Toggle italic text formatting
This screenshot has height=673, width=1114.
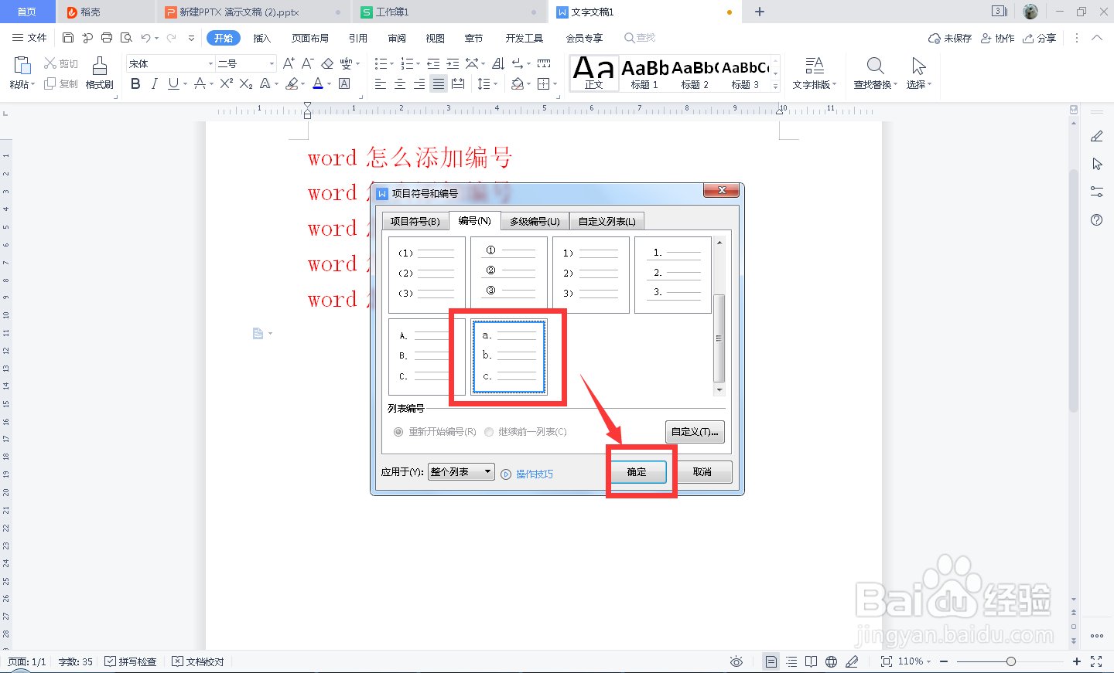pos(154,83)
